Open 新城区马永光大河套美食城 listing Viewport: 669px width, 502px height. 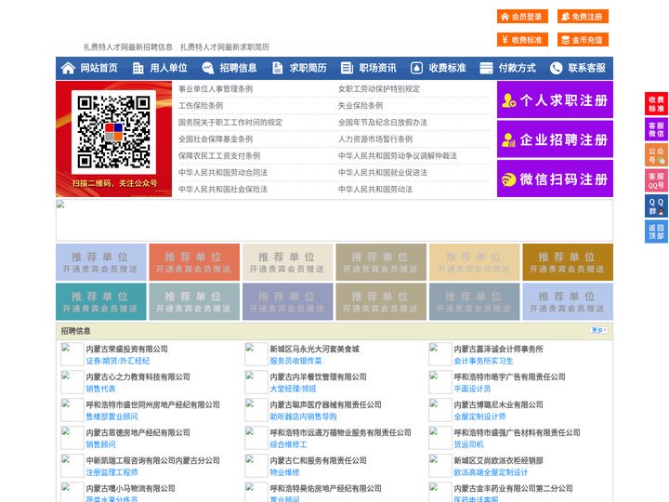314,349
